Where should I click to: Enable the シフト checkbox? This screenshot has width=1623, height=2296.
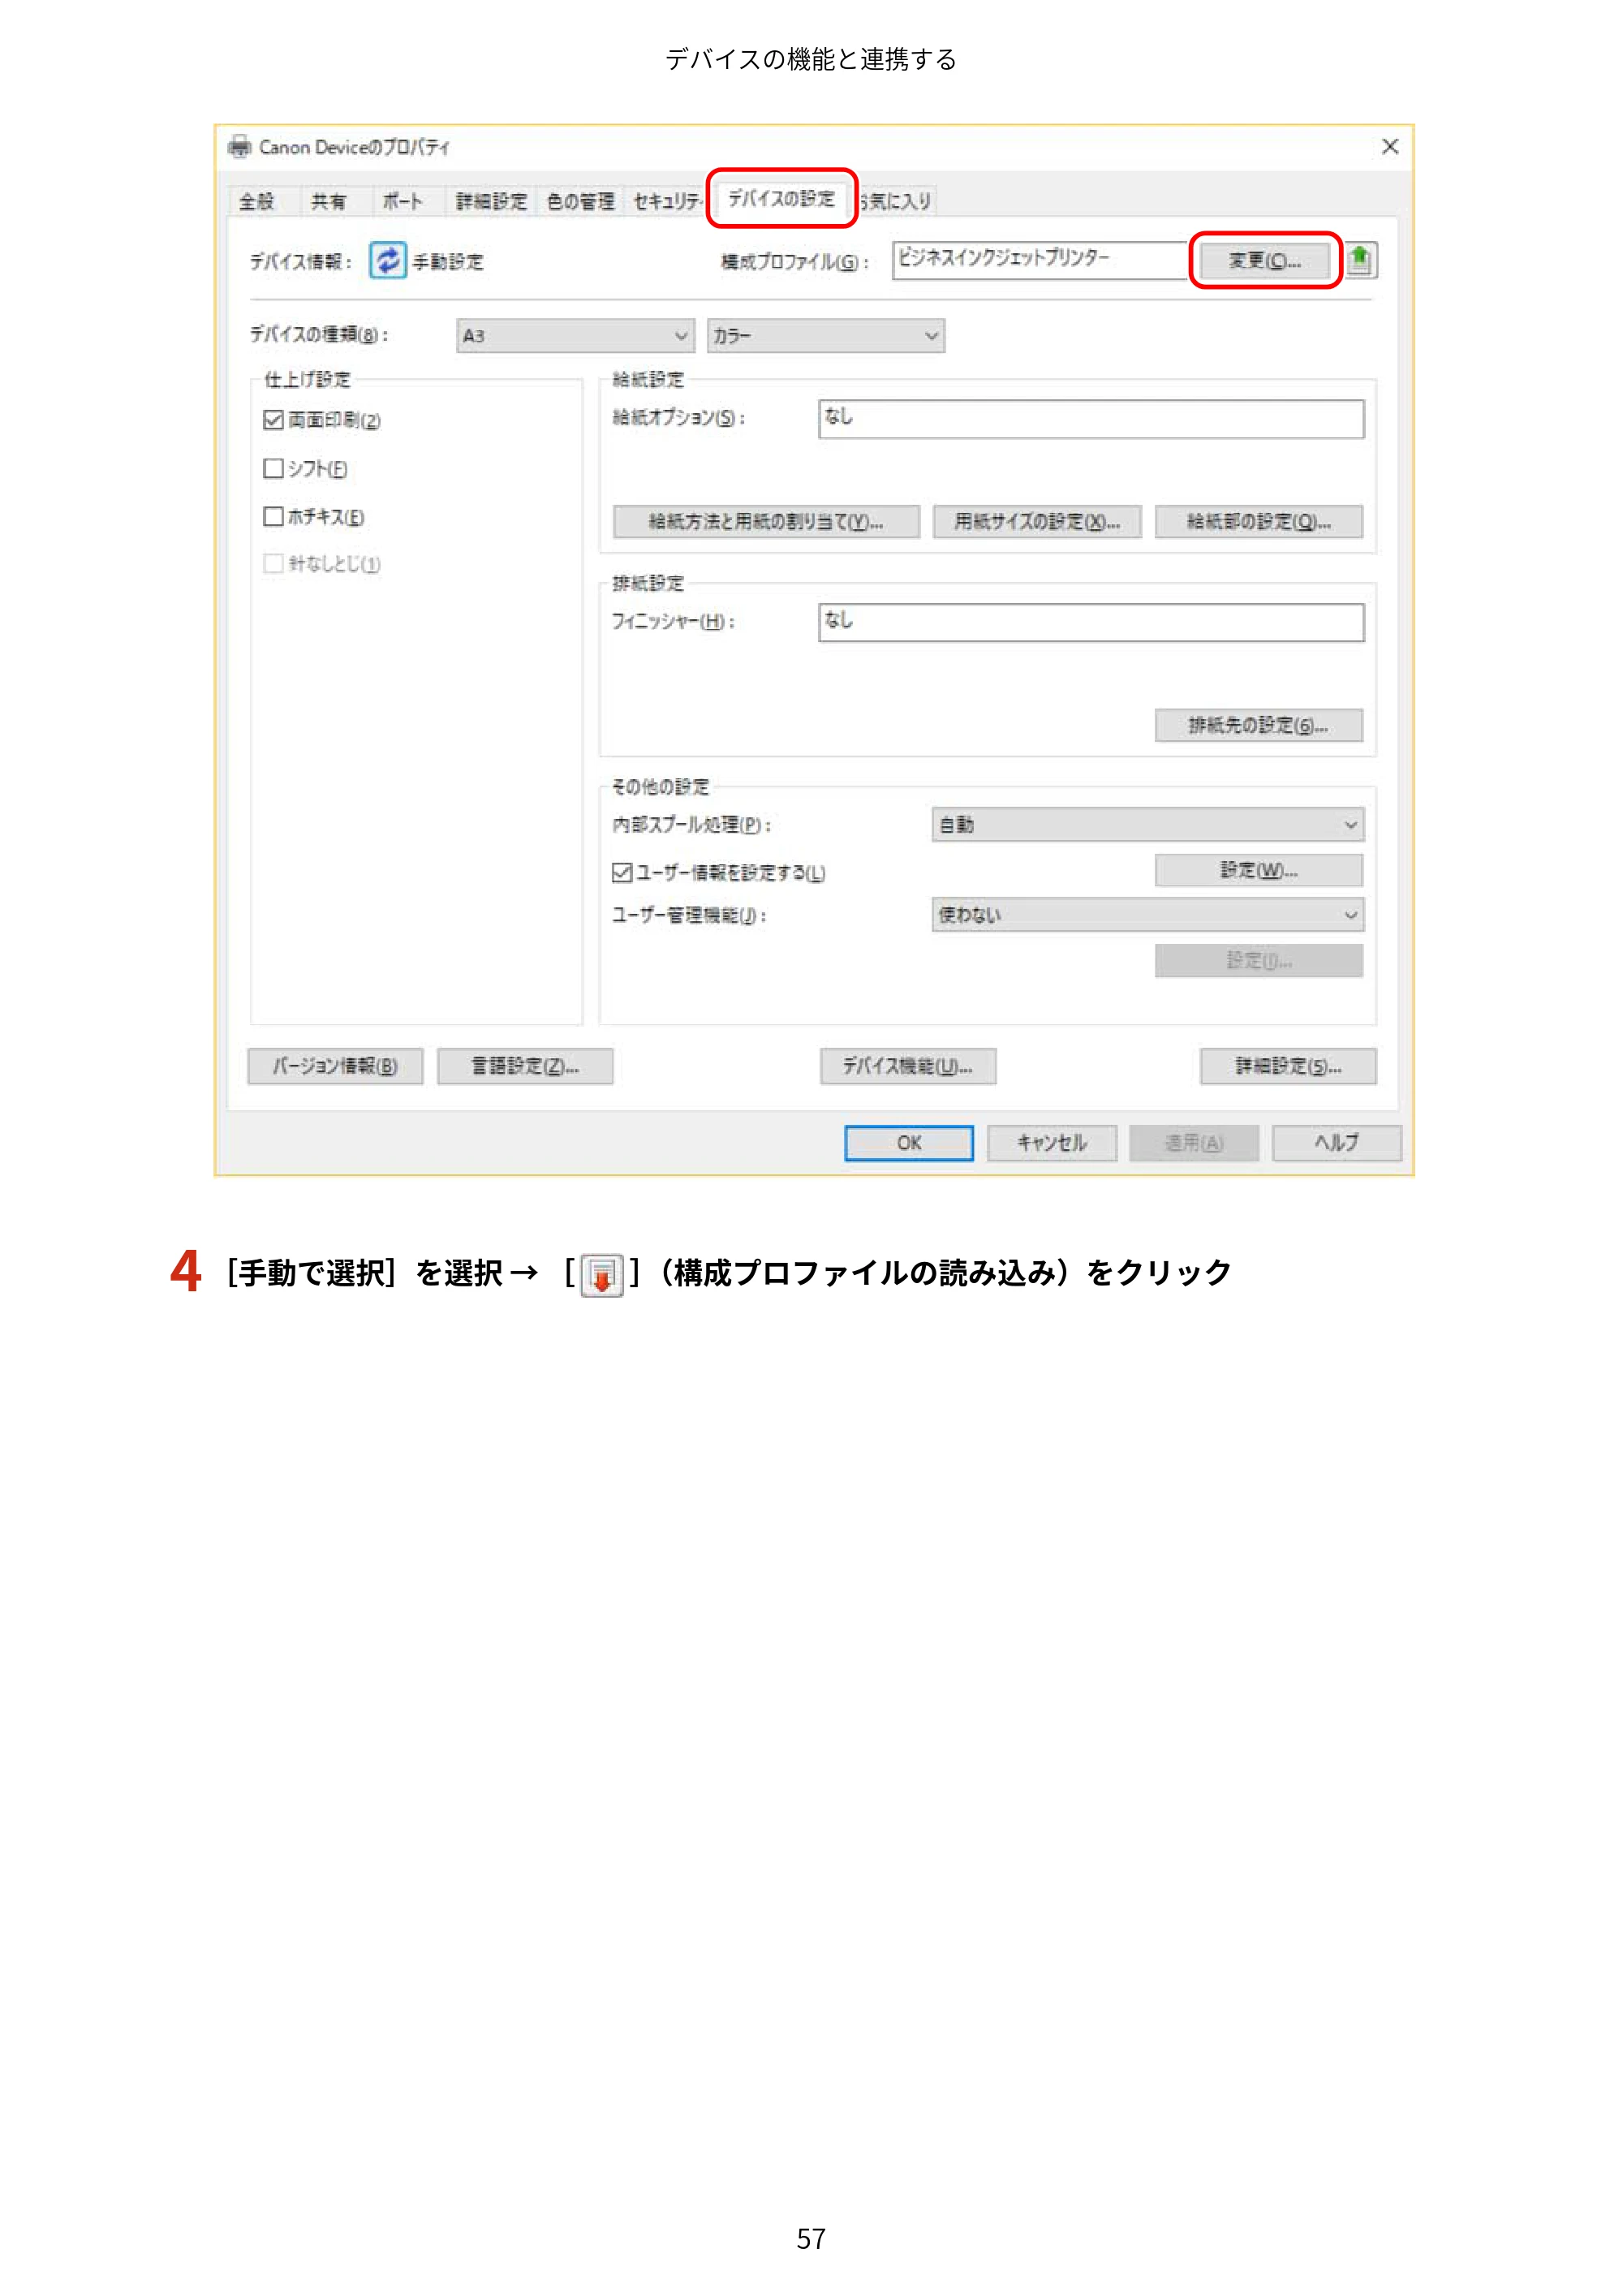(273, 468)
